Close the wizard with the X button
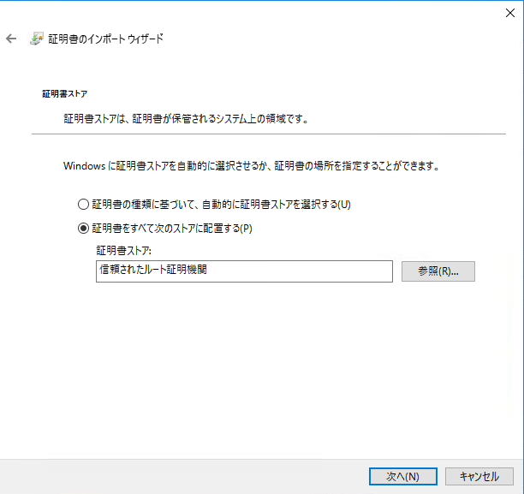 (510, 13)
